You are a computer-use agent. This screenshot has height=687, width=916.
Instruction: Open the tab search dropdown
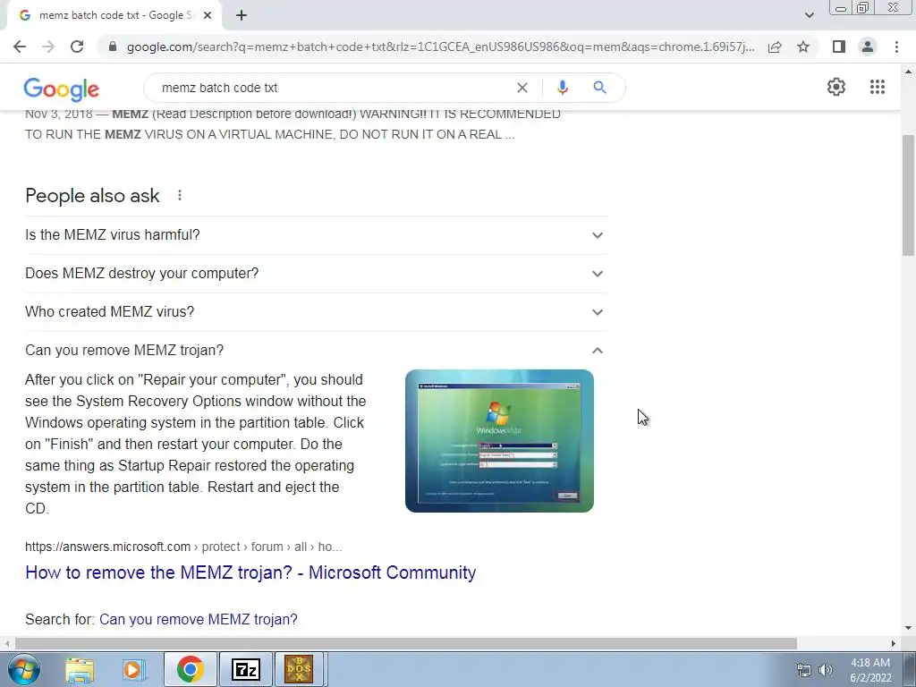coord(809,15)
